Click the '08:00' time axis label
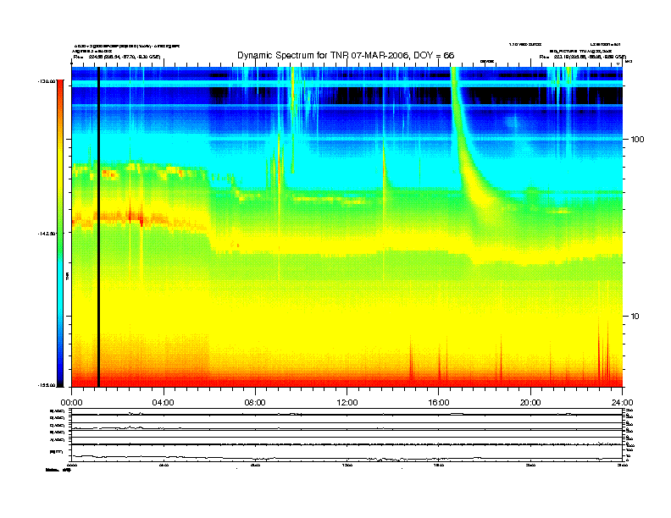The width and height of the screenshot is (671, 518). [x=255, y=403]
